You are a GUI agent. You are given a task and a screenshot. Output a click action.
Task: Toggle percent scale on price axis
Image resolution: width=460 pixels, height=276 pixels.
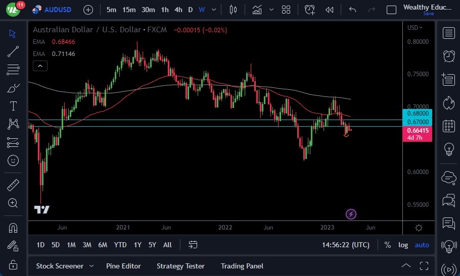coord(387,245)
